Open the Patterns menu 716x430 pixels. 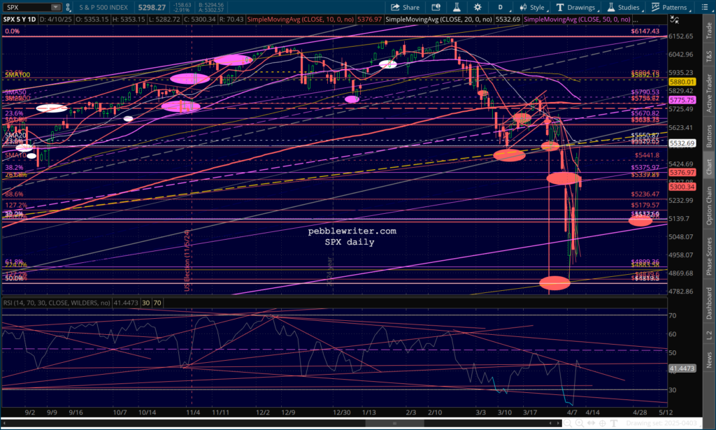pos(669,7)
